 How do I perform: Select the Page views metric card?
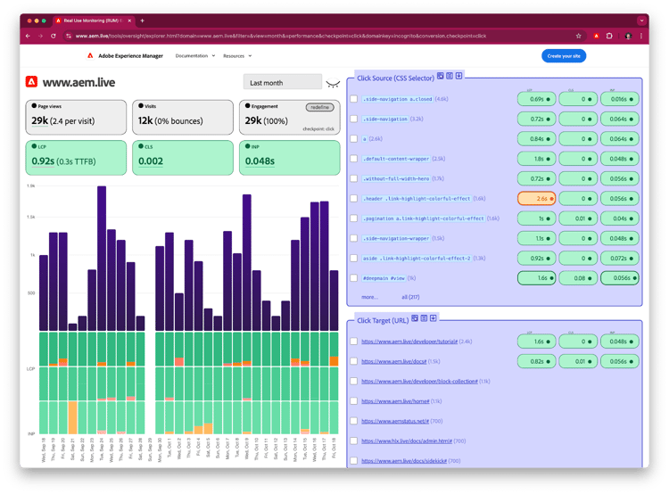pyautogui.click(x=76, y=118)
